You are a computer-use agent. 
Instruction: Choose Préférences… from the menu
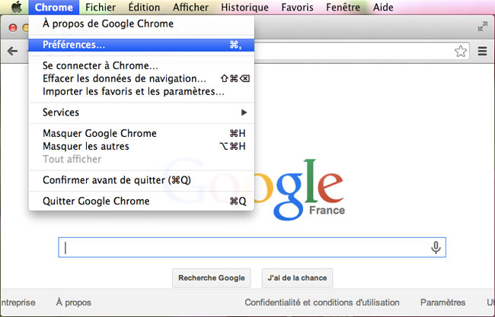click(x=141, y=45)
